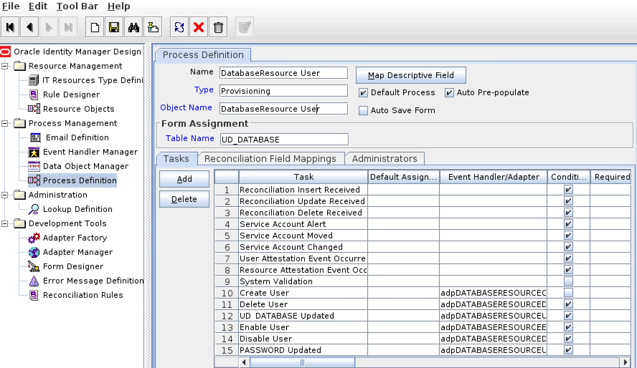The width and height of the screenshot is (637, 368).
Task: Click the New blank document icon
Action: [x=95, y=27]
